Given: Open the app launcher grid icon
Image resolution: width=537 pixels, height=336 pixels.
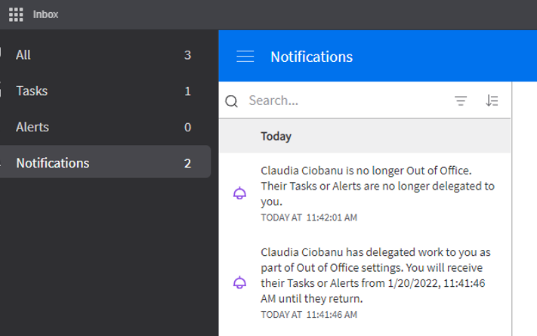Looking at the screenshot, I should click(x=15, y=14).
